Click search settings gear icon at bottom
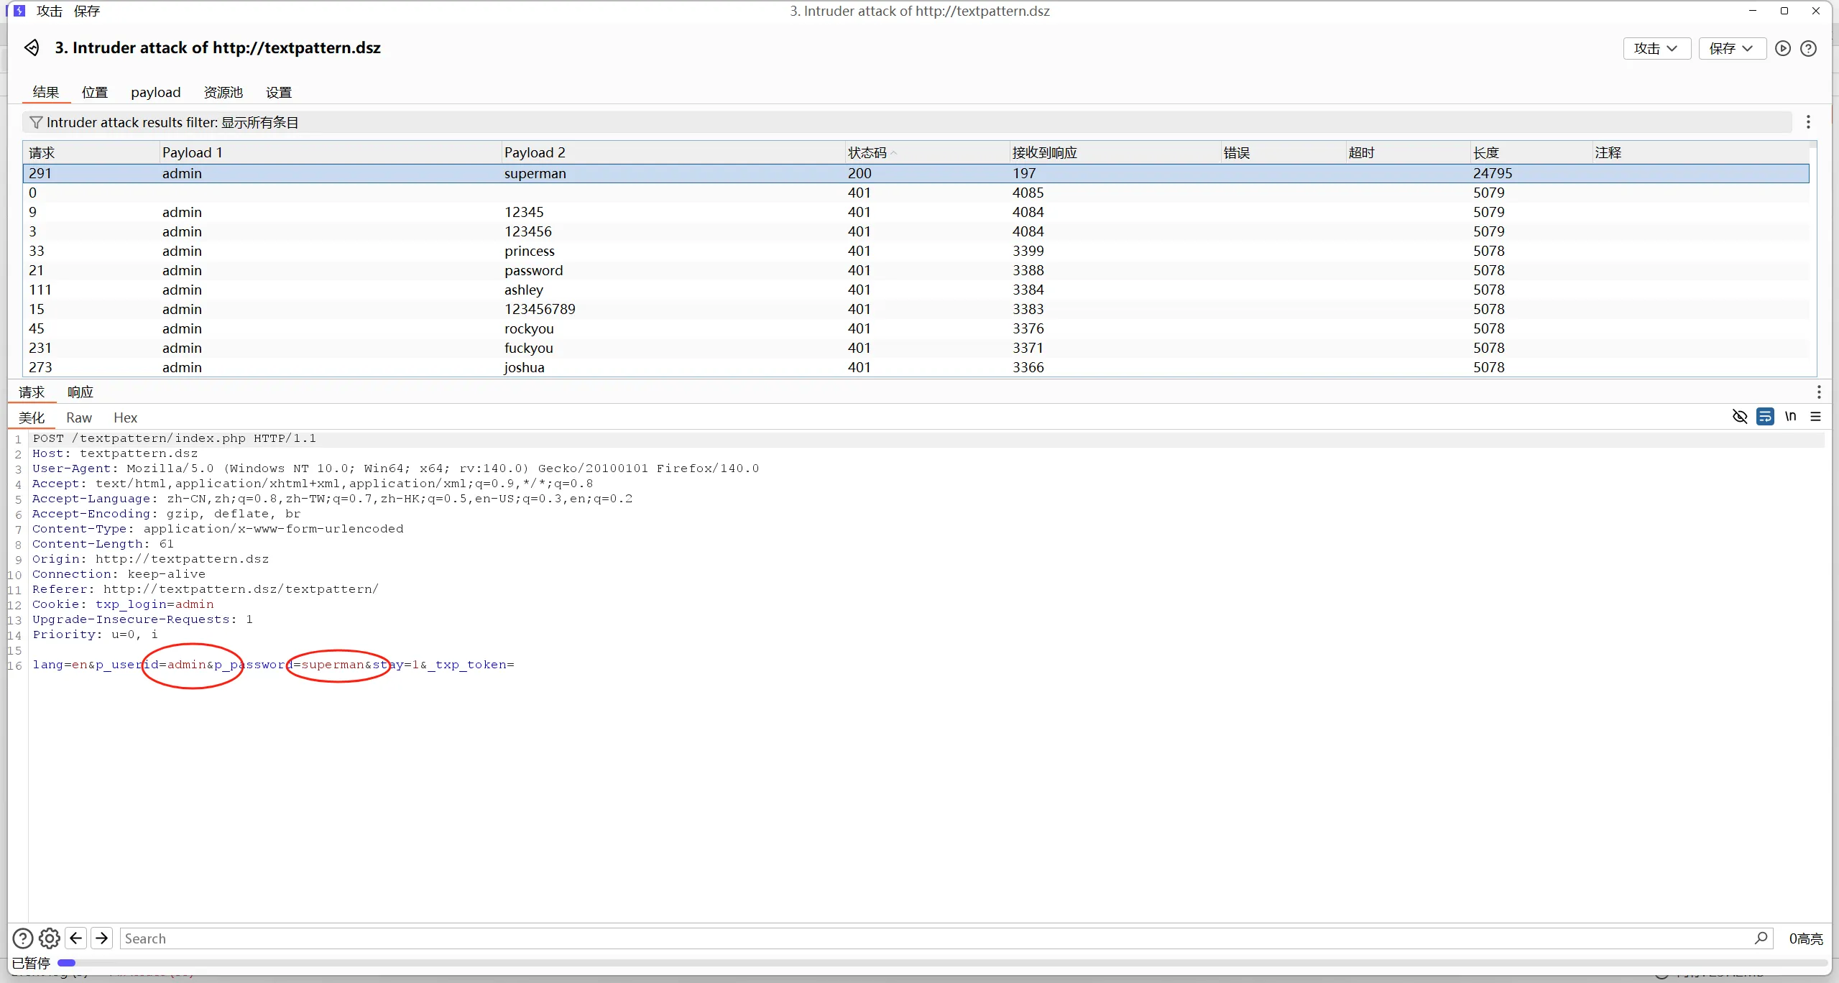Image resolution: width=1839 pixels, height=983 pixels. [x=49, y=938]
